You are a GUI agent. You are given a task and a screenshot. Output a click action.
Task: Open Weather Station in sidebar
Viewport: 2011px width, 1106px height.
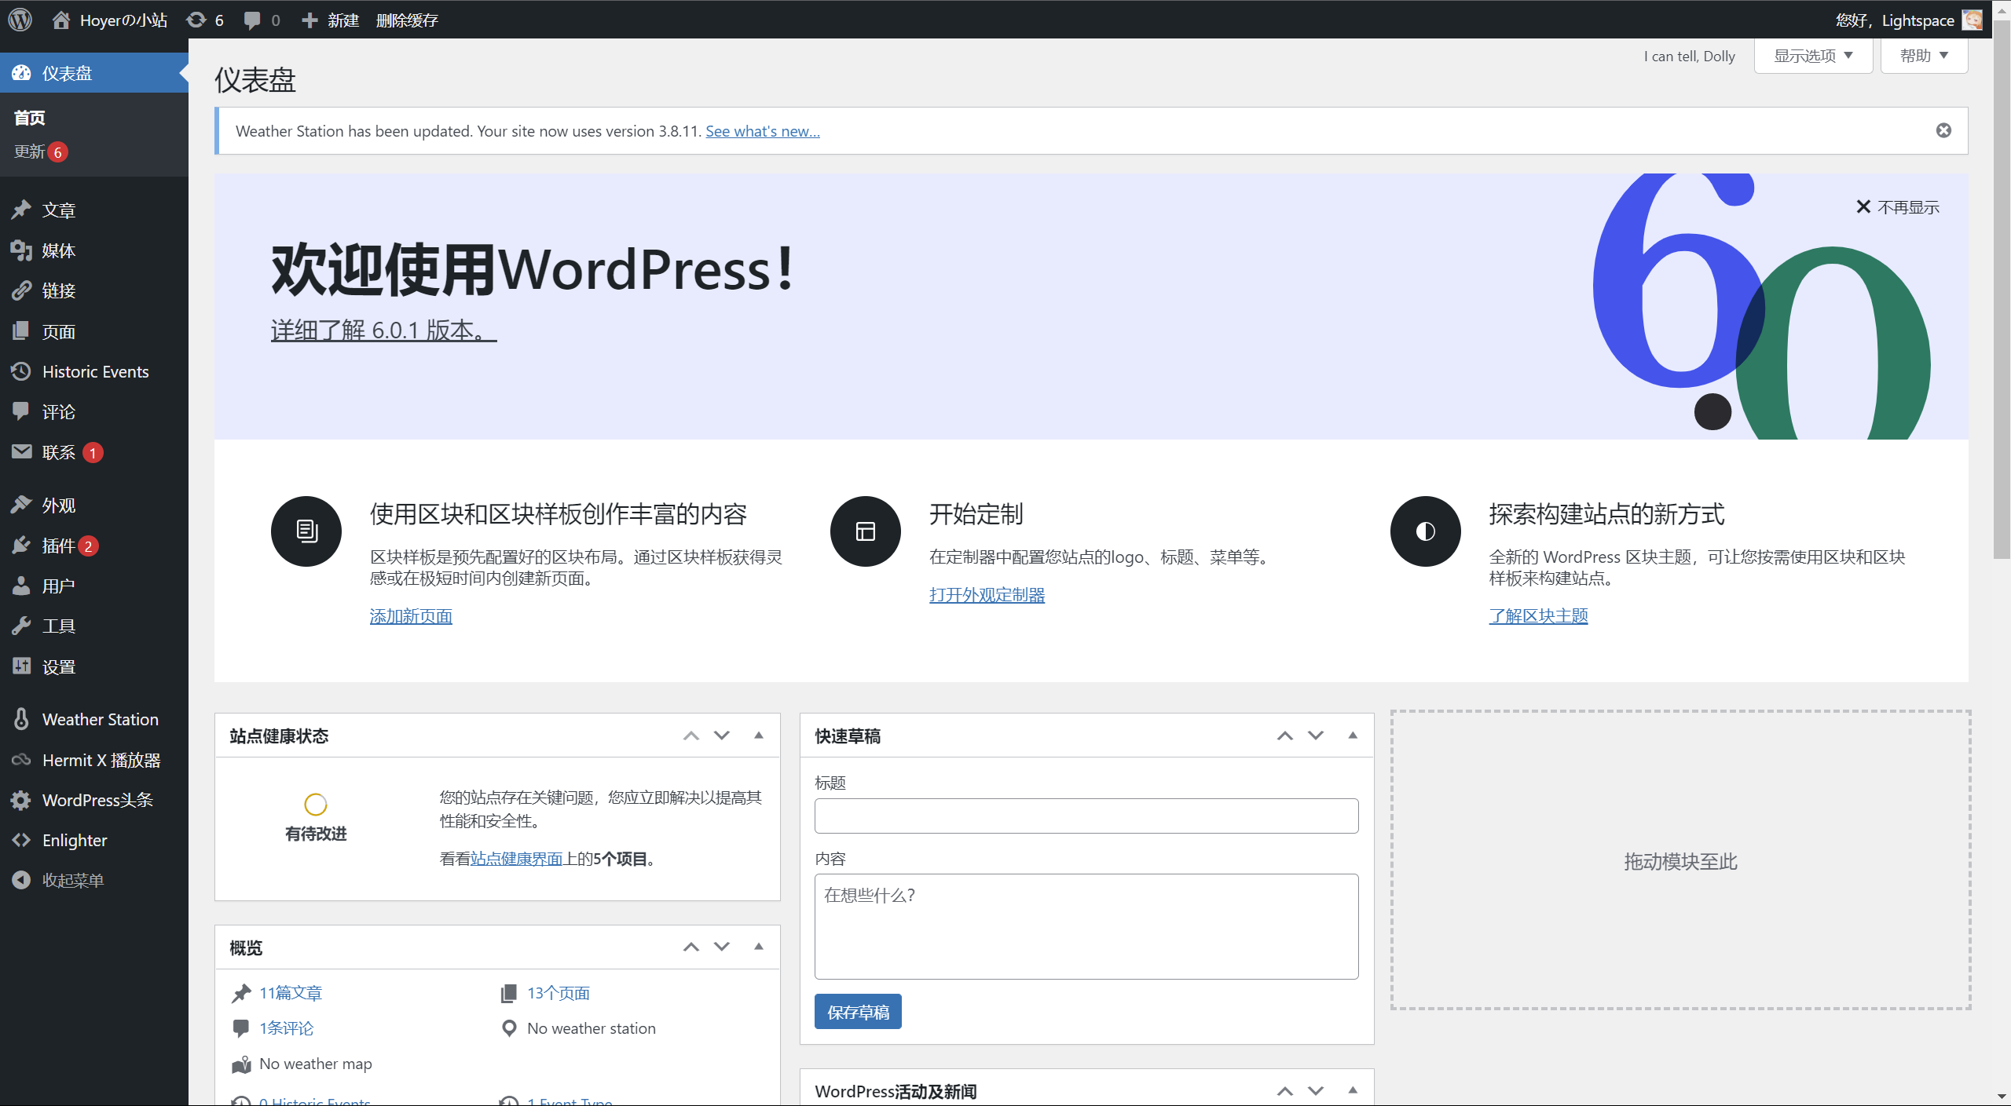pos(94,719)
